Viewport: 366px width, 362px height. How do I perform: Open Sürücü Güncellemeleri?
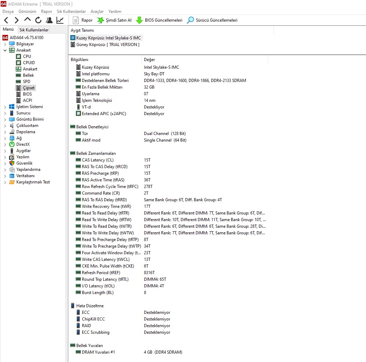212,20
